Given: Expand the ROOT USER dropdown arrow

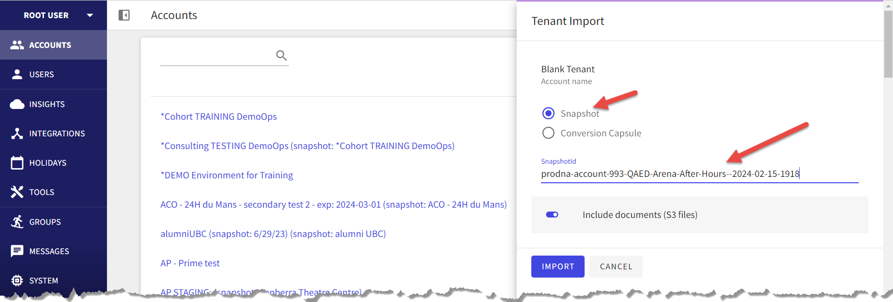Looking at the screenshot, I should [90, 15].
